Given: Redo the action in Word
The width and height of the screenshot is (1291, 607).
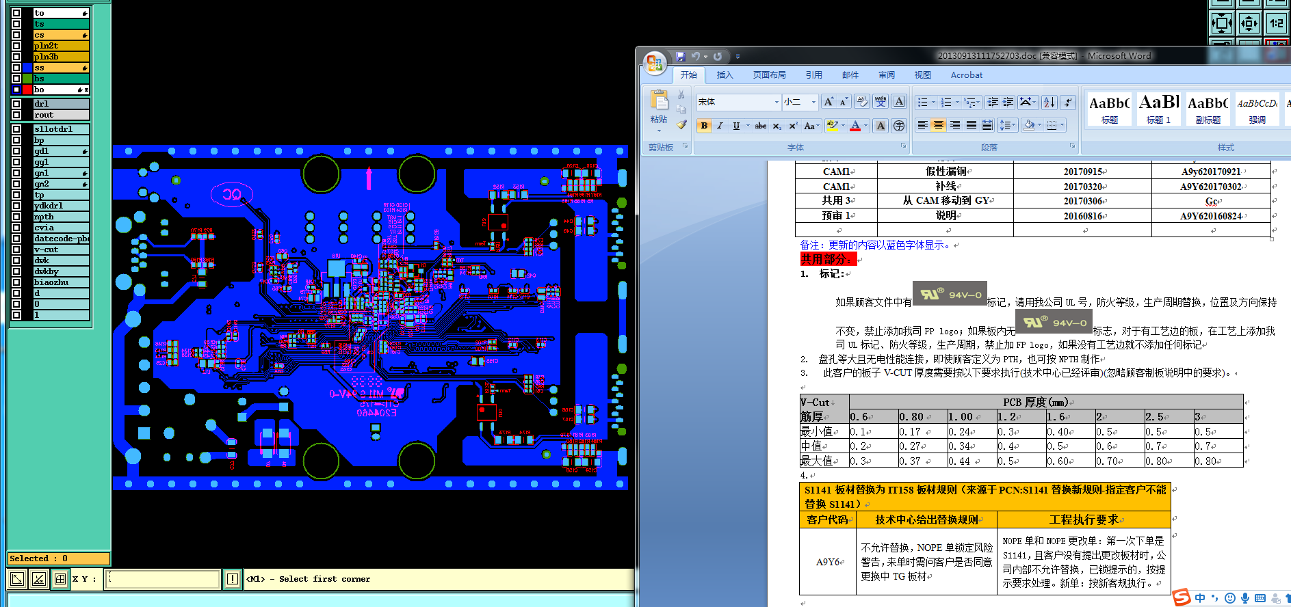Looking at the screenshot, I should (x=718, y=56).
